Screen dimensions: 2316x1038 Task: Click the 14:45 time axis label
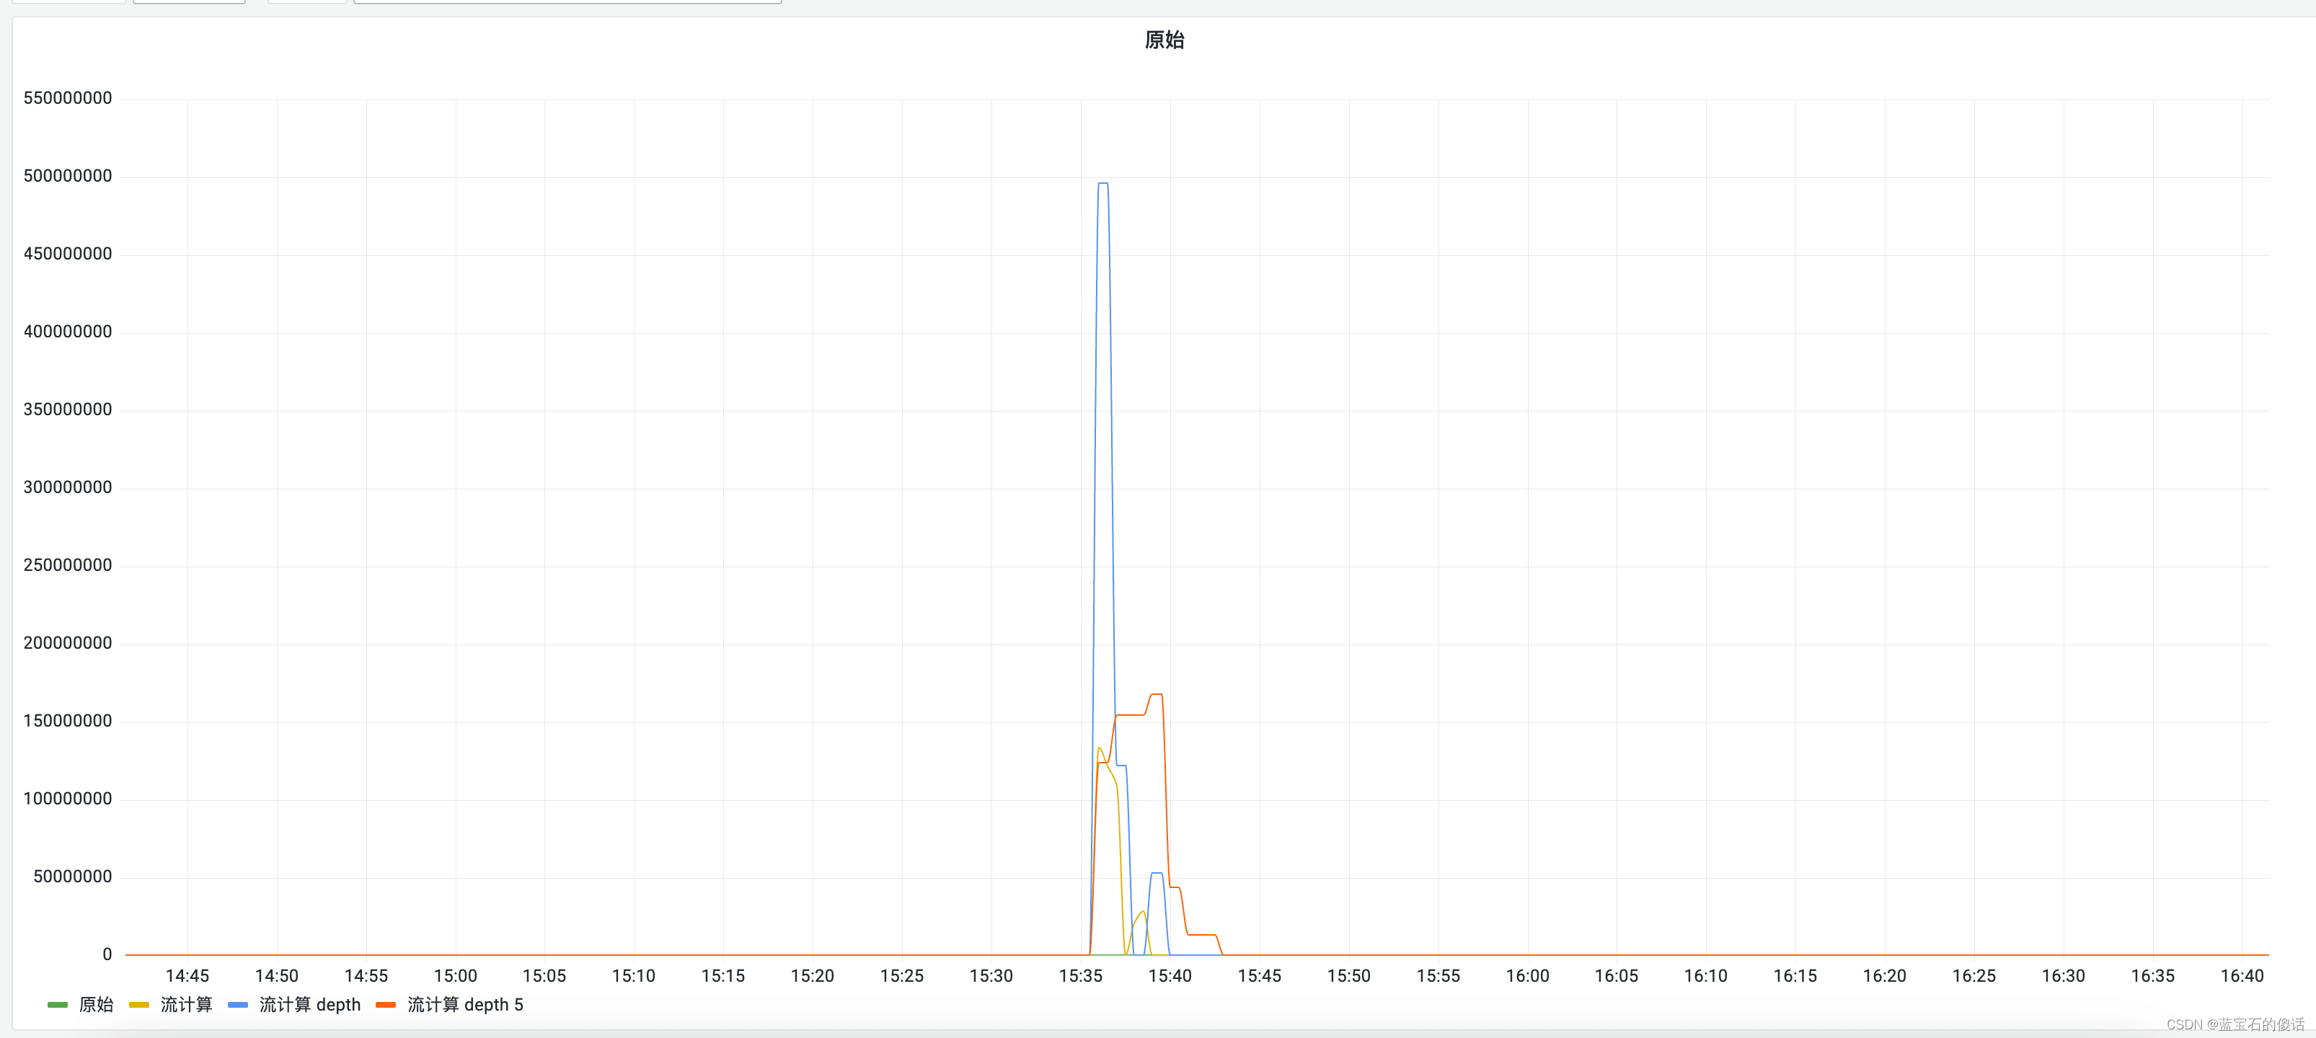pos(187,976)
